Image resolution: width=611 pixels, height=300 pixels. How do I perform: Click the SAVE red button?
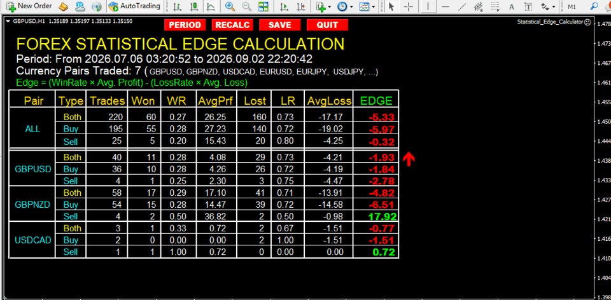[280, 25]
